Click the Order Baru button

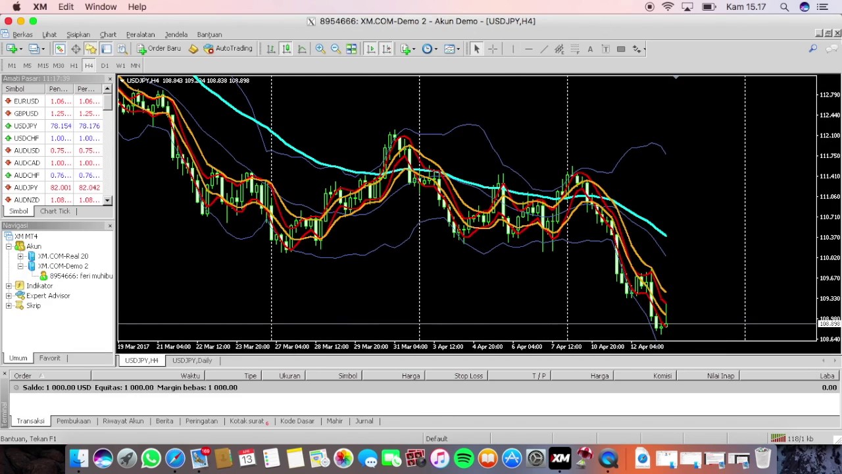pyautogui.click(x=159, y=49)
